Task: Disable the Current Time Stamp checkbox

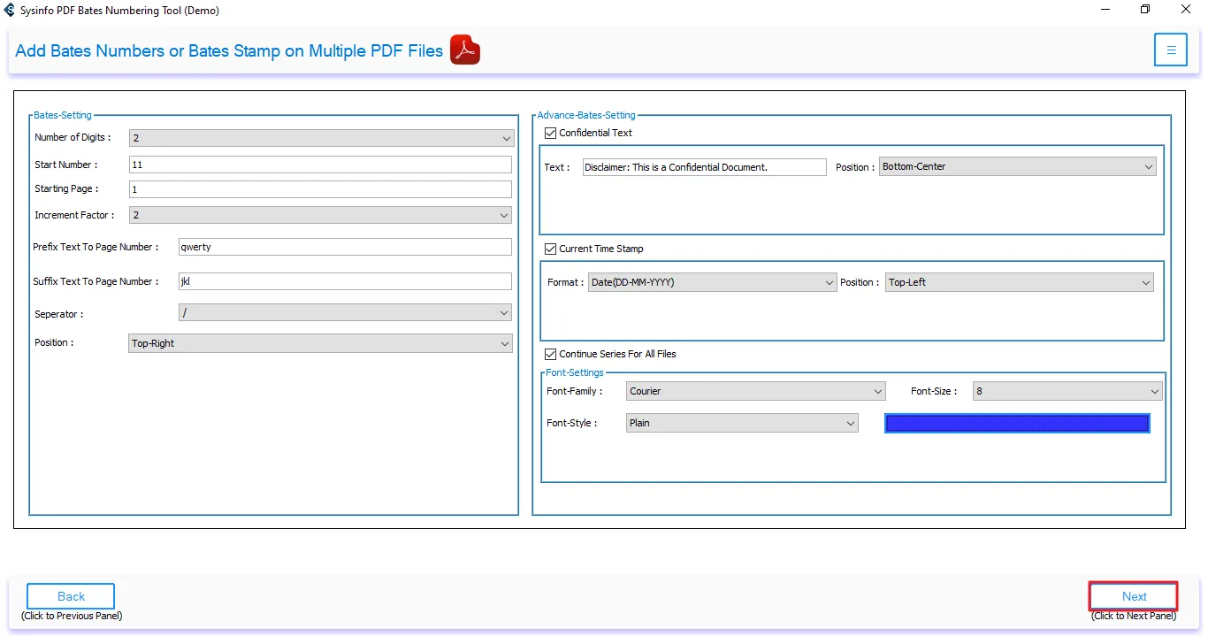Action: pos(551,249)
